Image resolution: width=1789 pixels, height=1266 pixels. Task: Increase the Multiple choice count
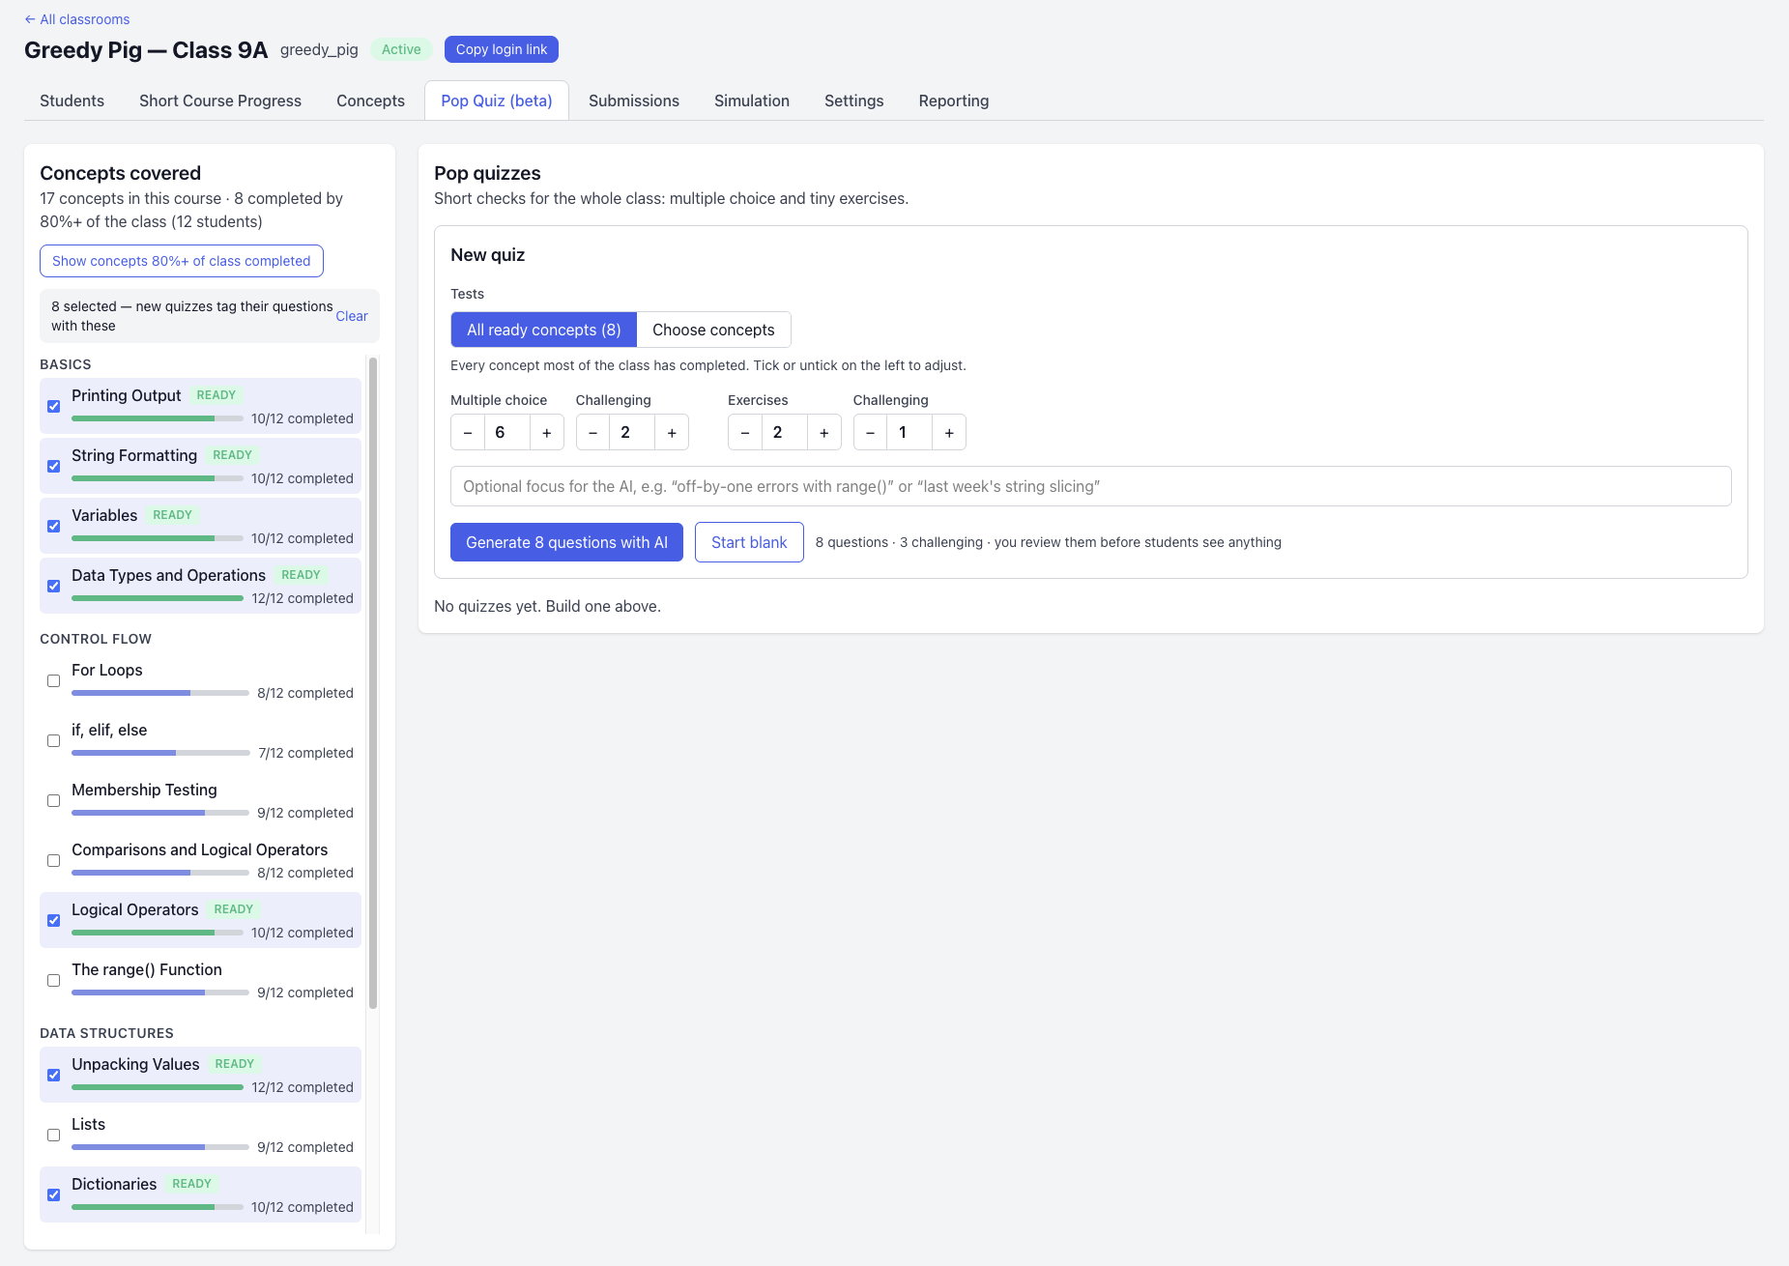[x=547, y=432]
